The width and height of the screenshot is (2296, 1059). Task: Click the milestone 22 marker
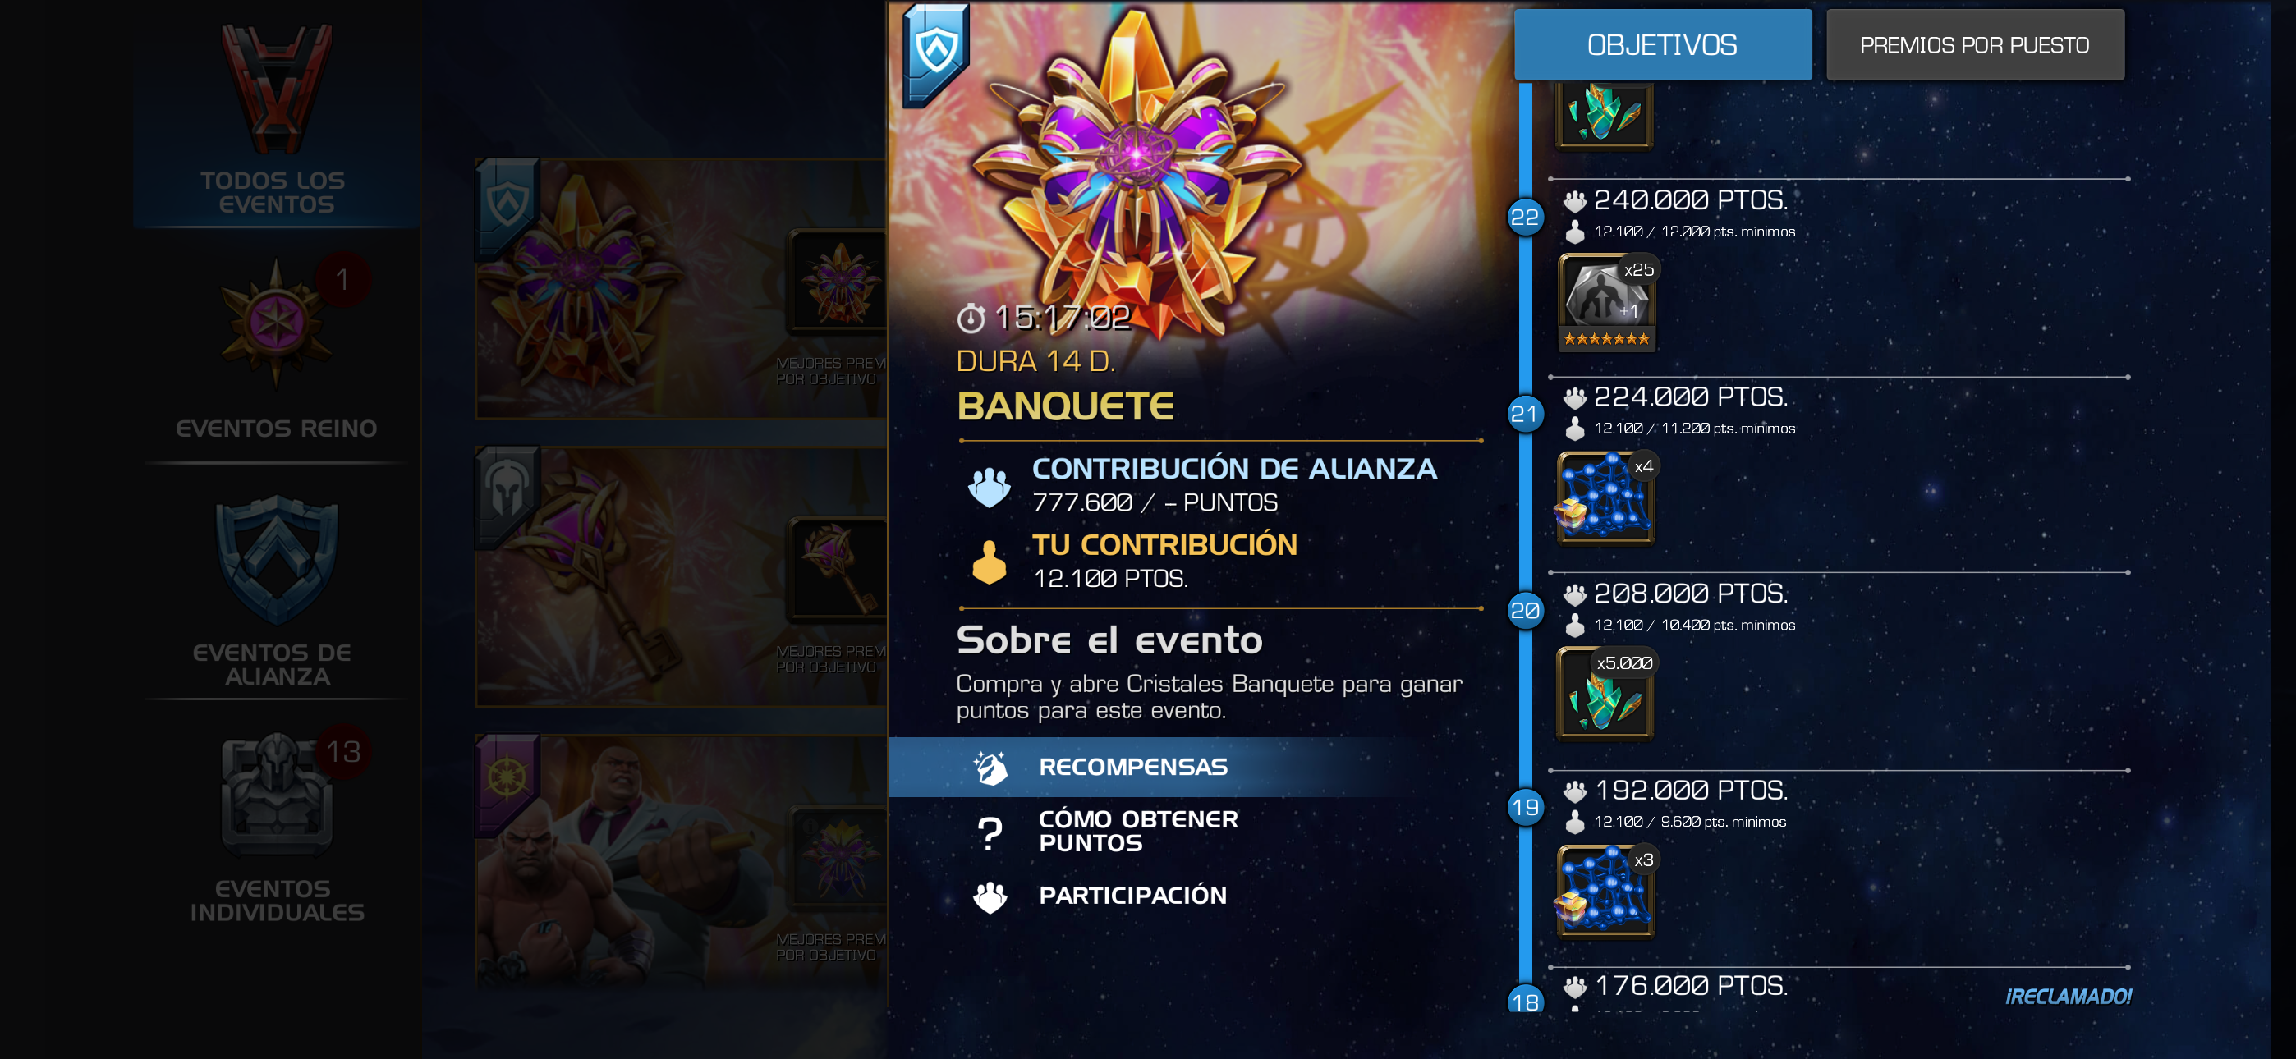pos(1525,217)
